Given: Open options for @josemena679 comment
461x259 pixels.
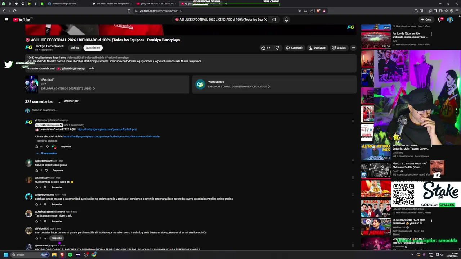Looking at the screenshot, I should [353, 161].
